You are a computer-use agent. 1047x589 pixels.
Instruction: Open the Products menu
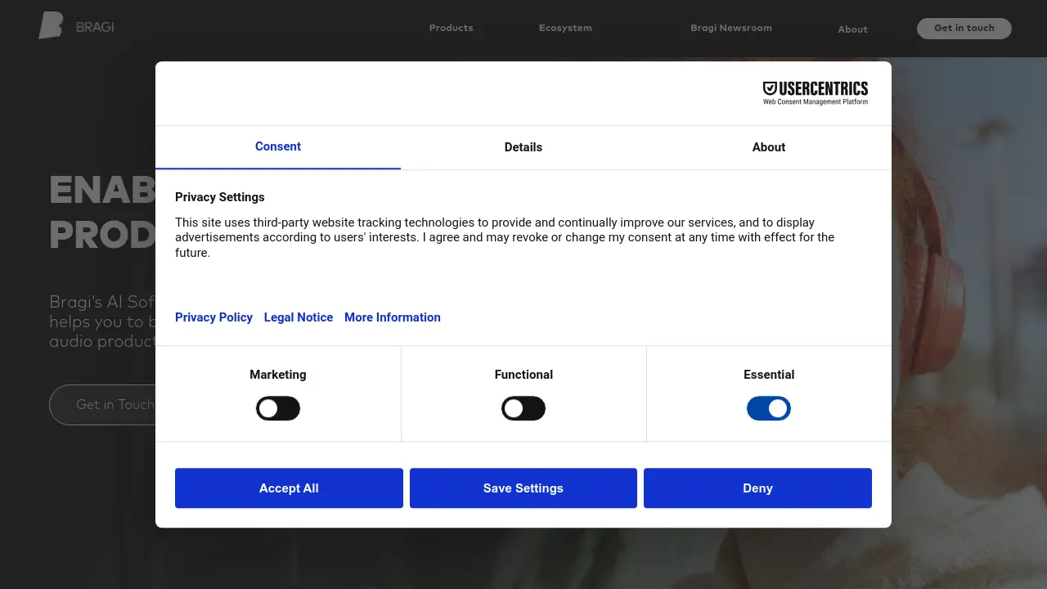coord(451,28)
